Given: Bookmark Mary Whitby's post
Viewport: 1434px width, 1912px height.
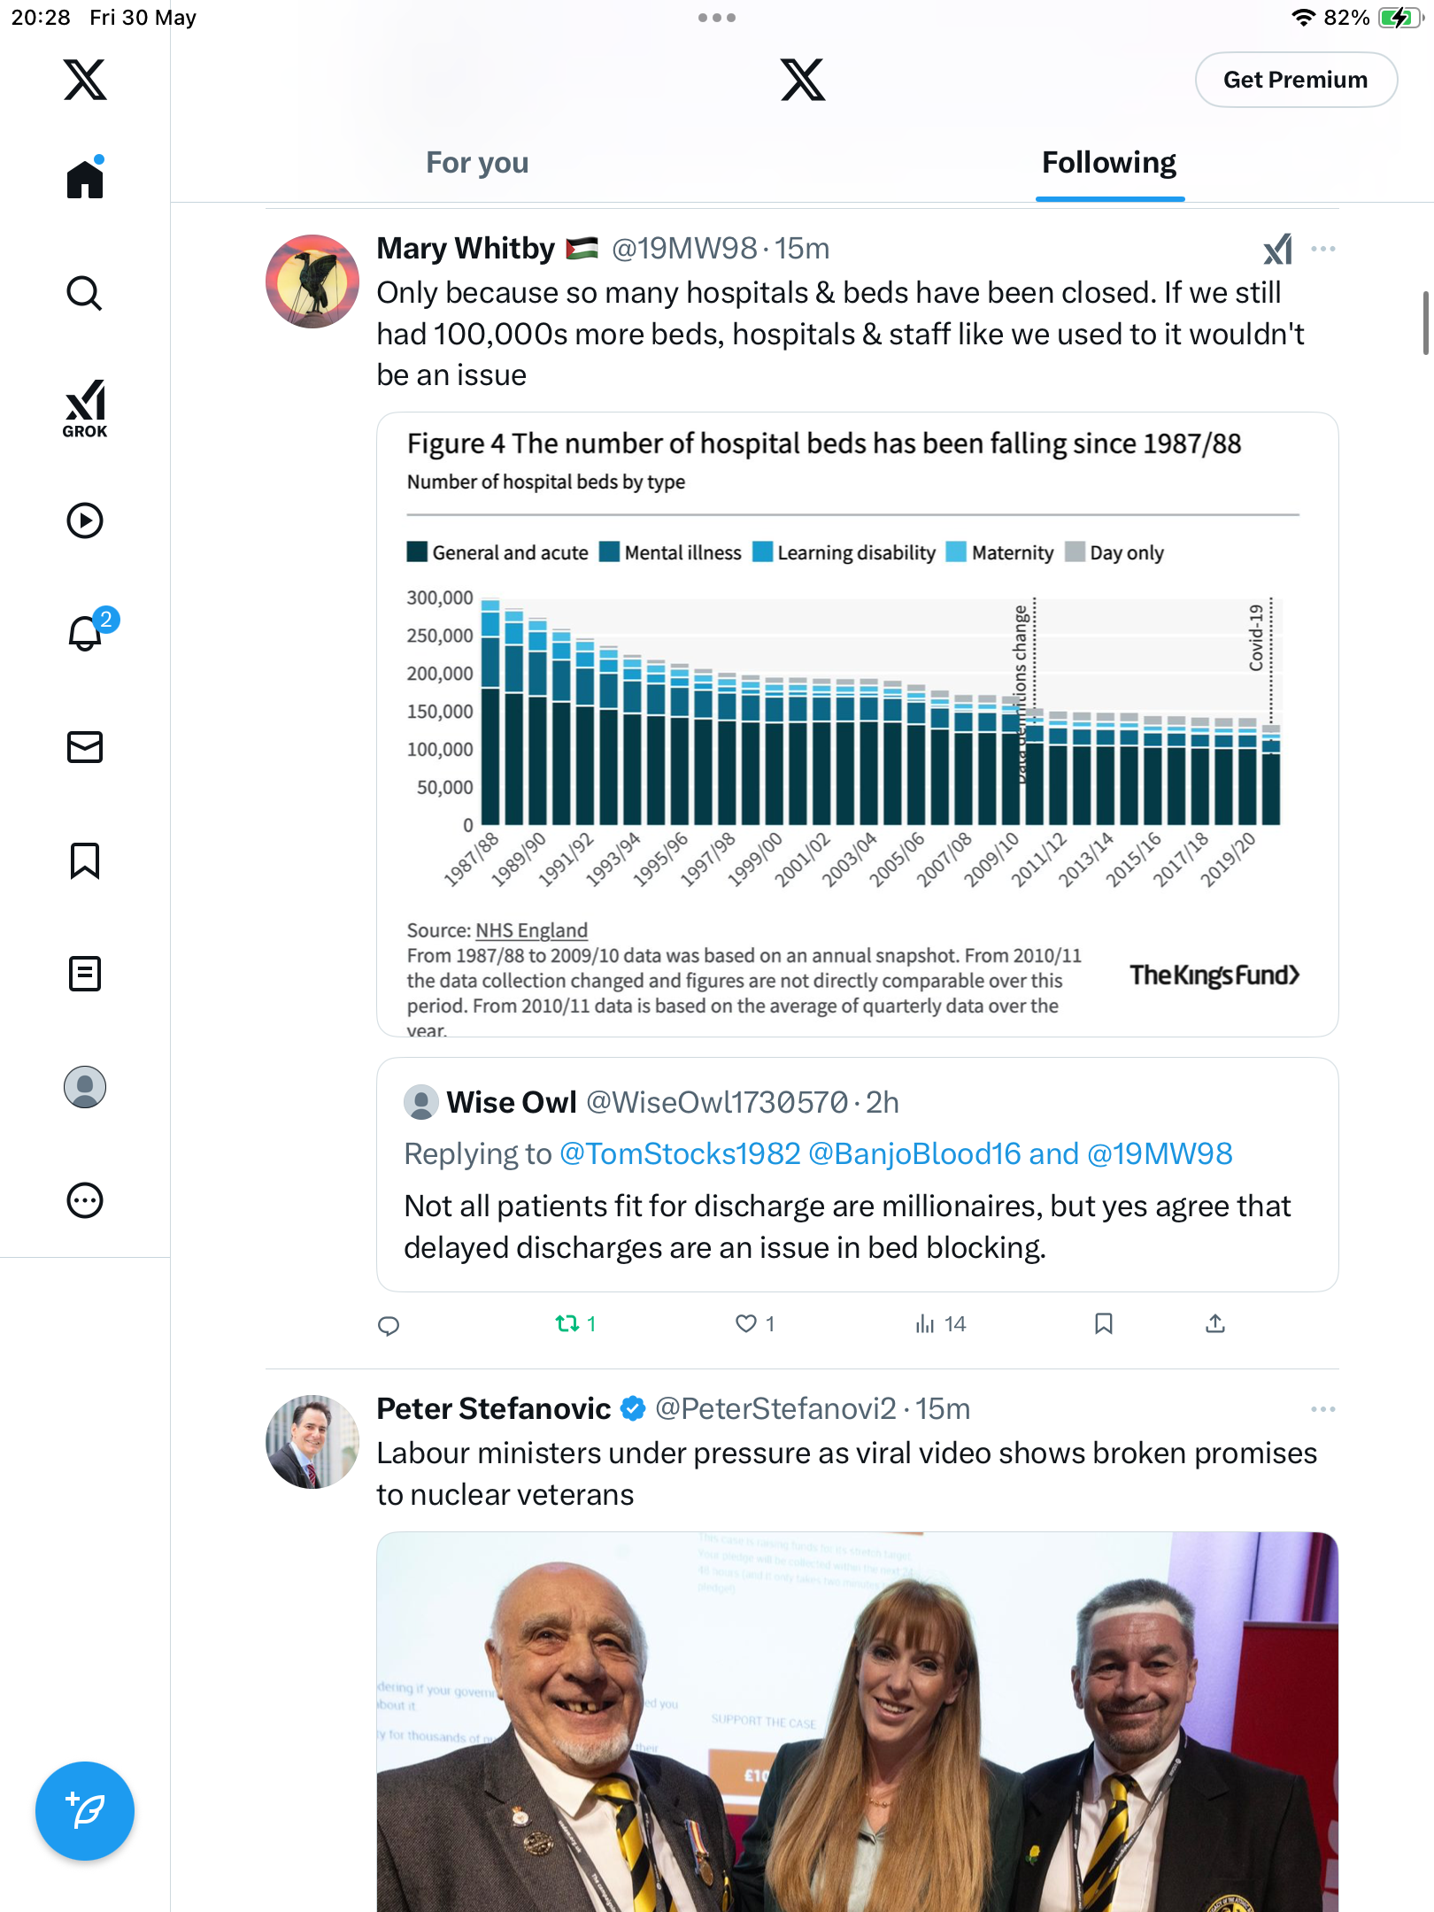Looking at the screenshot, I should pyautogui.click(x=1104, y=1324).
